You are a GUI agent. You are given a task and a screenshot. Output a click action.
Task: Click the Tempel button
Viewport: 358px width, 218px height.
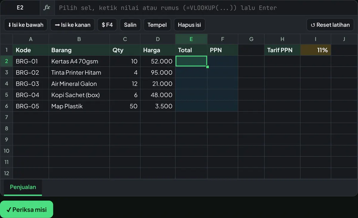coord(157,25)
